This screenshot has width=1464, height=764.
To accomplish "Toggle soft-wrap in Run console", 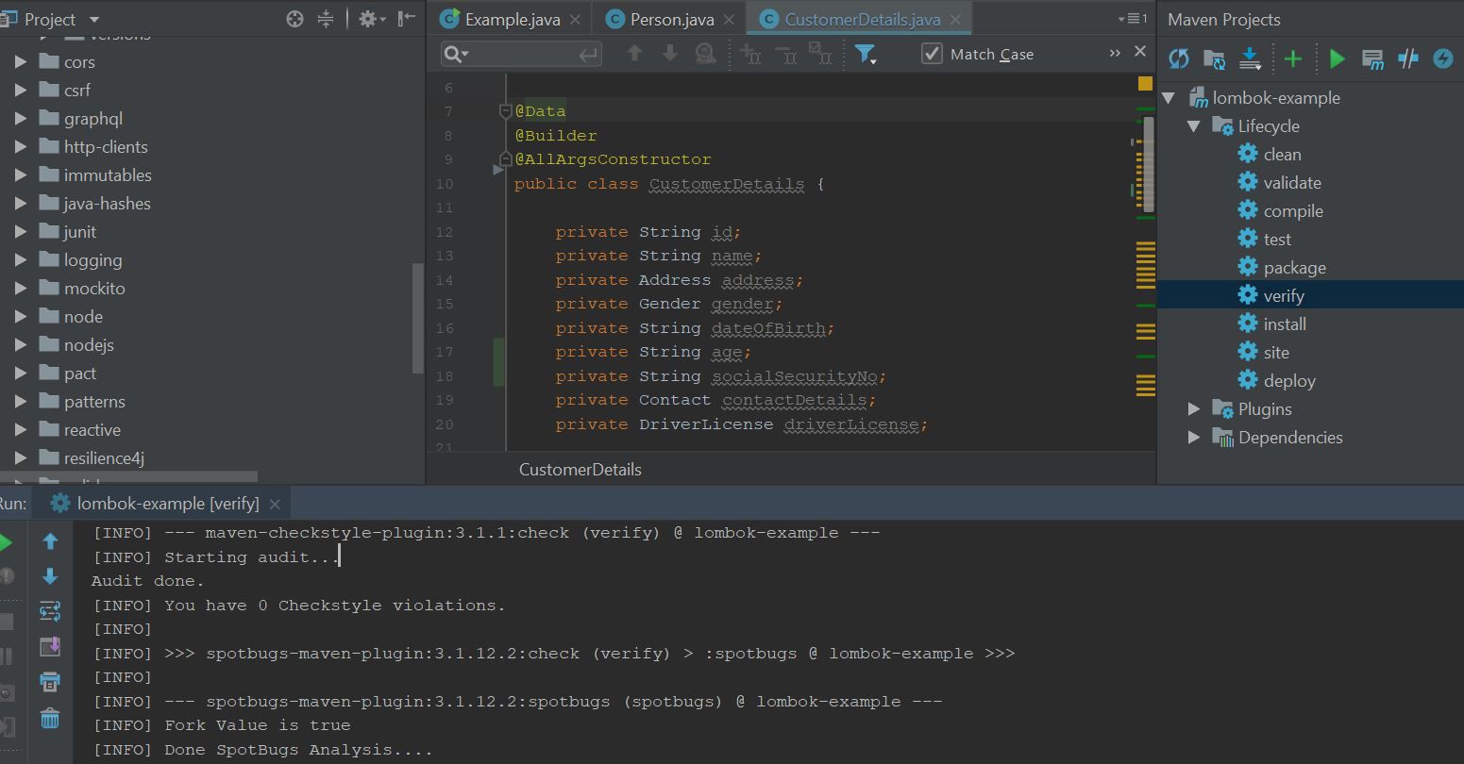I will point(50,611).
